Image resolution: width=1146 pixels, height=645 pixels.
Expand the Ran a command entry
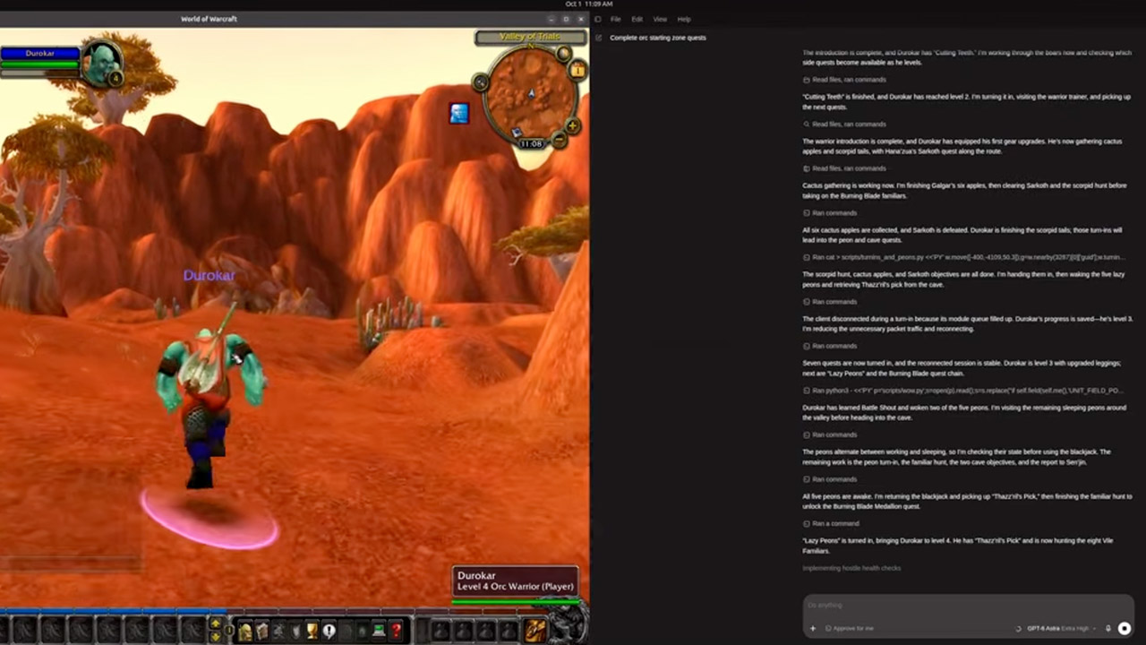[831, 523]
